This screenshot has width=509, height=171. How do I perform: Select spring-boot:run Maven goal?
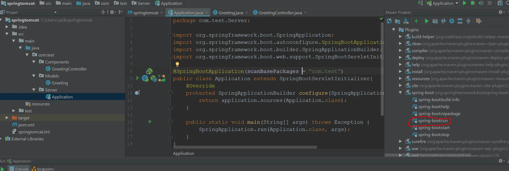430,121
